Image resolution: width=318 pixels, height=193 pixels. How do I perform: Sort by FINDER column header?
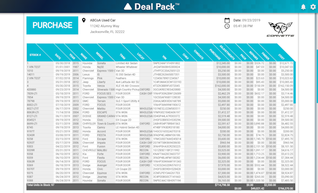(x=266, y=56)
